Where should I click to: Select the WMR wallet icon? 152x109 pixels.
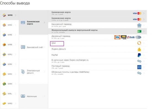tap(4, 15)
